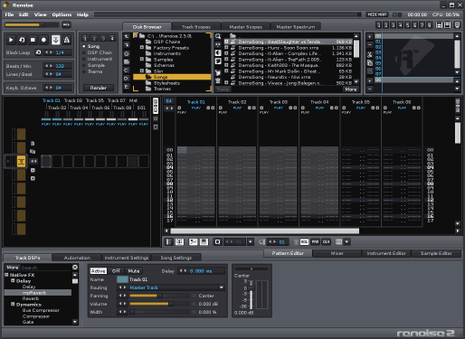
Task: Click the copy icon below the scissors
Action: [x=370, y=63]
